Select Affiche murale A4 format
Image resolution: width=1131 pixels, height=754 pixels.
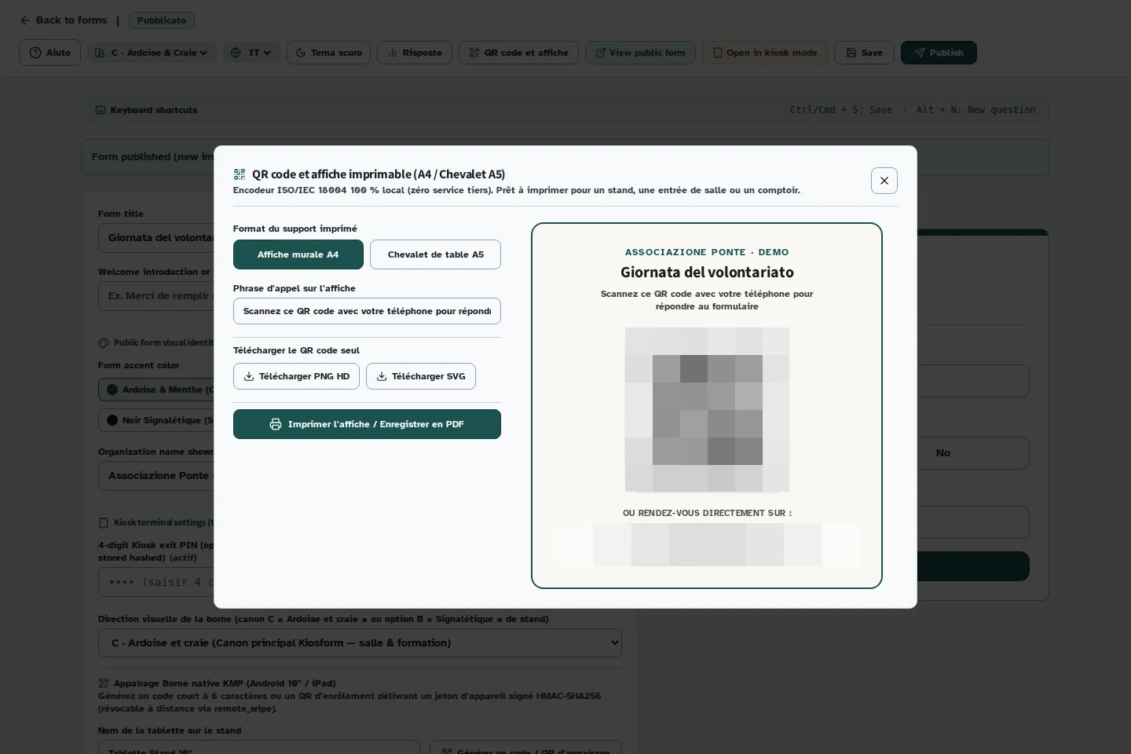(x=298, y=254)
